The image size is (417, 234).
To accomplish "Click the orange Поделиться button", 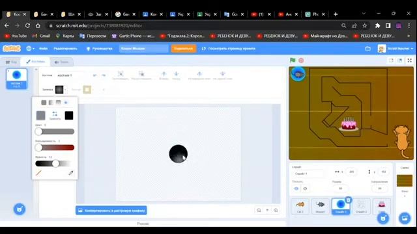I will point(183,49).
